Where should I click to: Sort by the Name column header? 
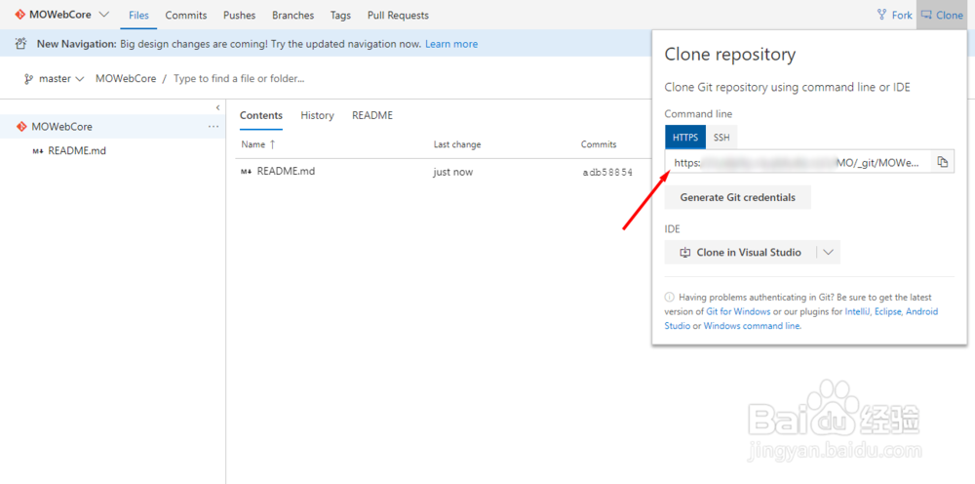(x=258, y=144)
